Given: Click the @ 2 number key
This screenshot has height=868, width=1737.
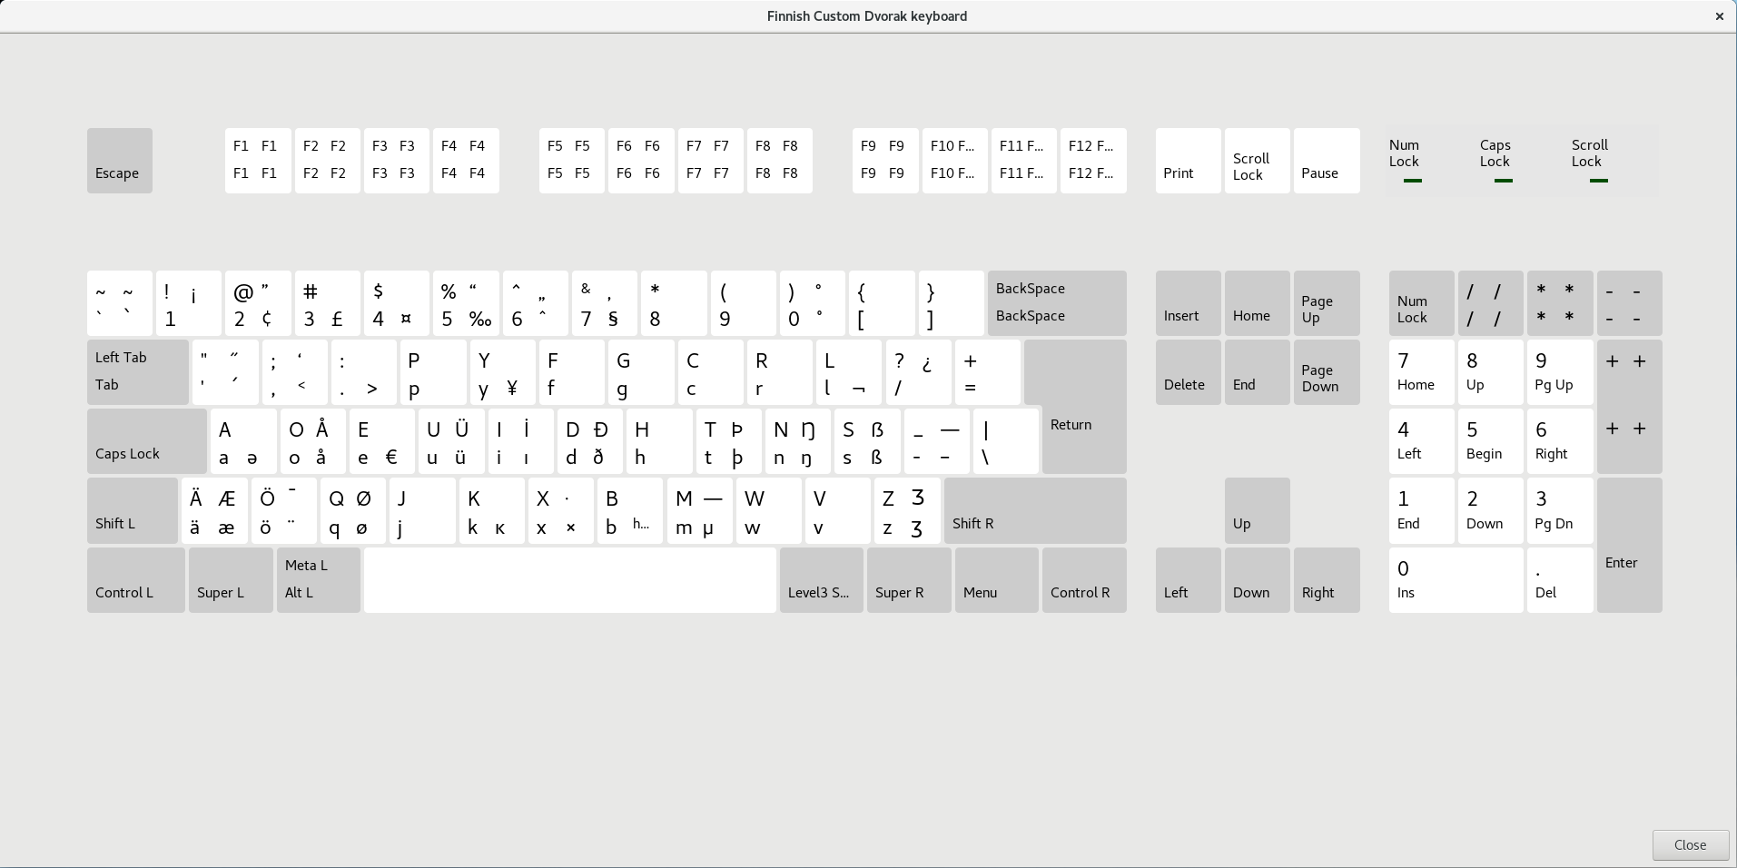Looking at the screenshot, I should pyautogui.click(x=258, y=303).
